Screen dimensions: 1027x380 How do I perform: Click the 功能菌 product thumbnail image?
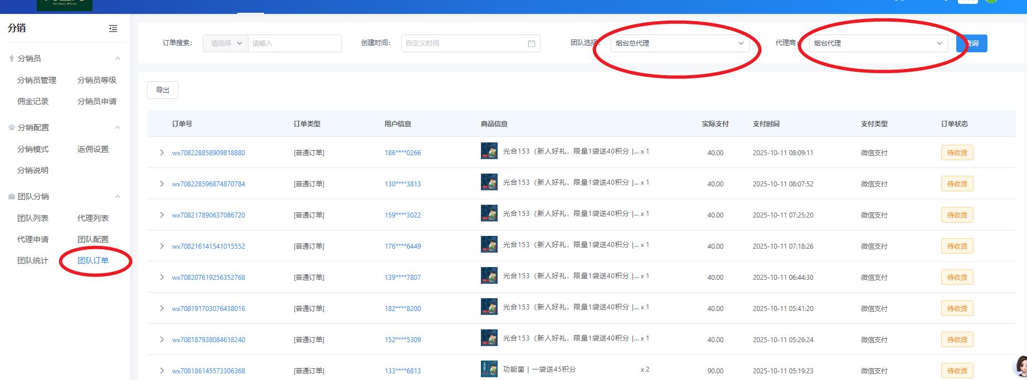point(489,369)
